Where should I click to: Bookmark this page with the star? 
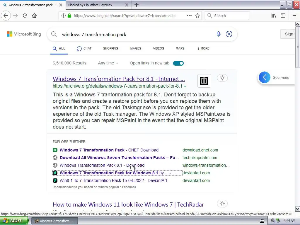(197, 16)
